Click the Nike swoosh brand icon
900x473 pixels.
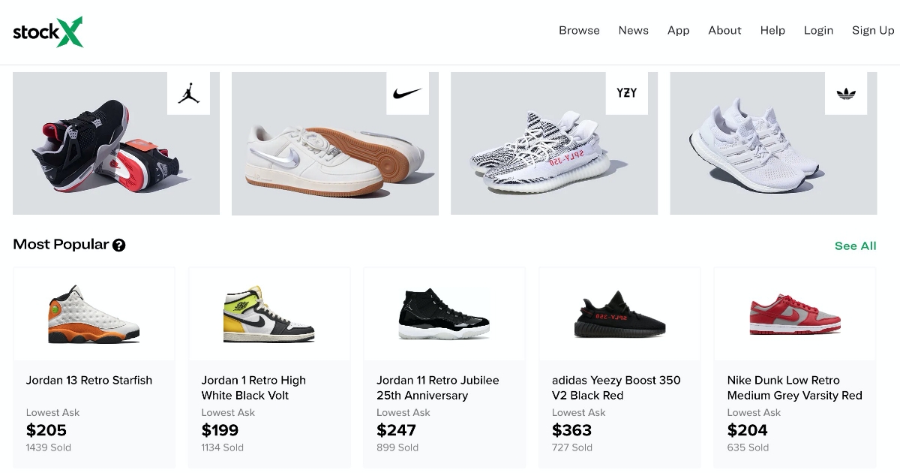tap(407, 93)
